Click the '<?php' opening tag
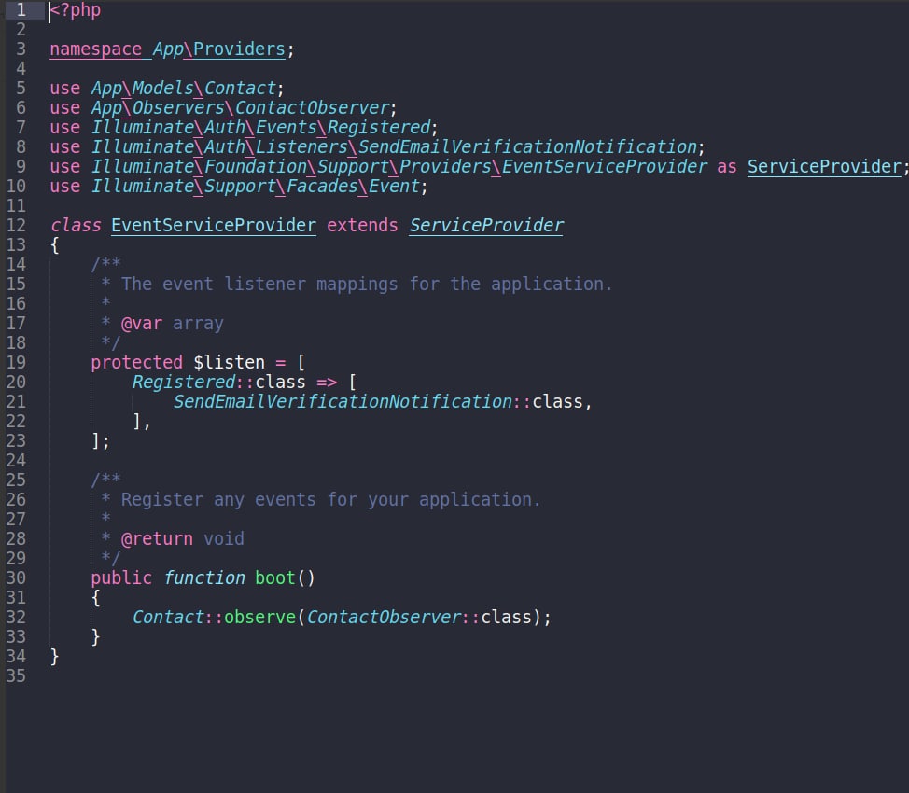The width and height of the screenshot is (909, 793). 76,10
